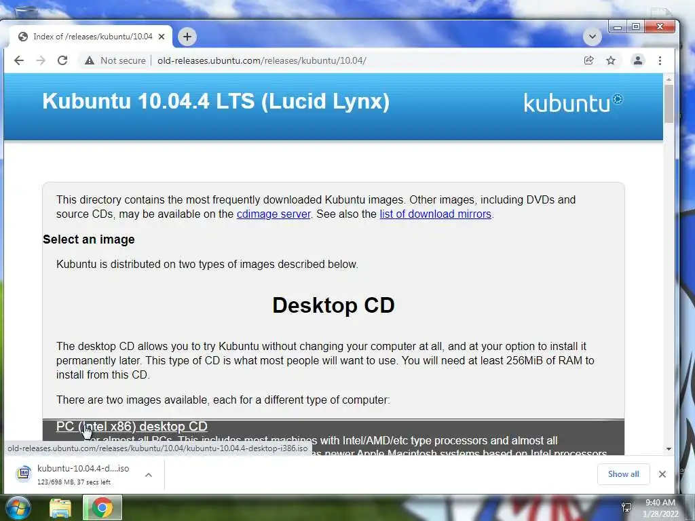Image resolution: width=695 pixels, height=521 pixels.
Task: Click the address bar URL
Action: point(261,60)
